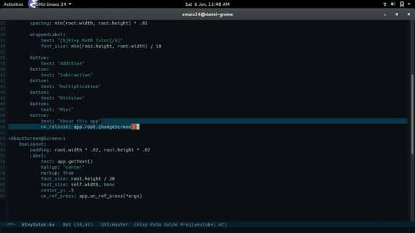
Task: Click the battery status icon
Action: click(402, 5)
